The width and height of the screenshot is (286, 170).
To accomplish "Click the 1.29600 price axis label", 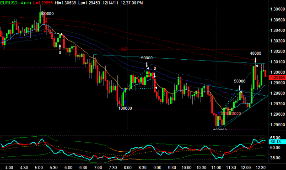I will 277,114.
